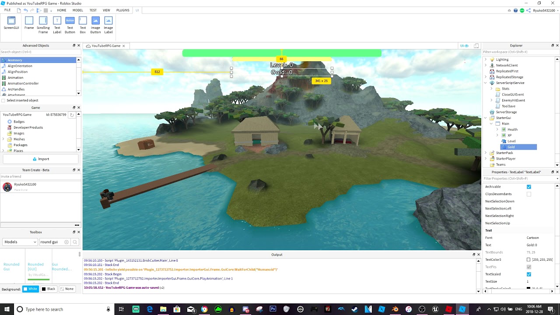The image size is (560, 315).
Task: Switch to the VIEW ribbon tab
Action: tap(106, 10)
